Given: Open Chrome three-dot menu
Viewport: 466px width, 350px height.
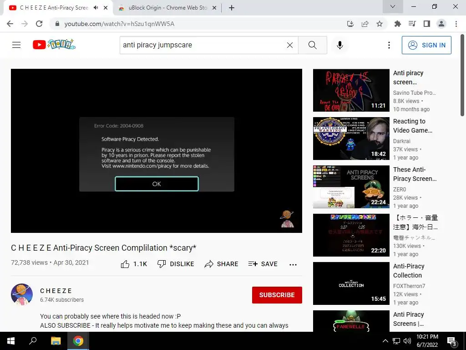Looking at the screenshot, I should point(456,24).
